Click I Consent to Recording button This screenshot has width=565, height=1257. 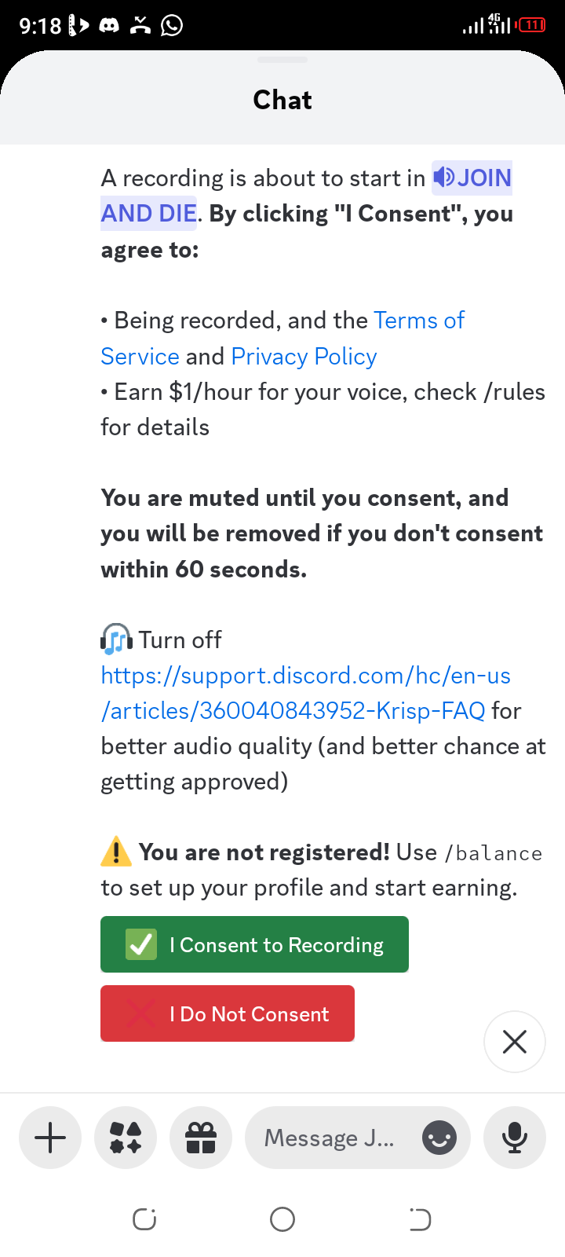pyautogui.click(x=254, y=944)
